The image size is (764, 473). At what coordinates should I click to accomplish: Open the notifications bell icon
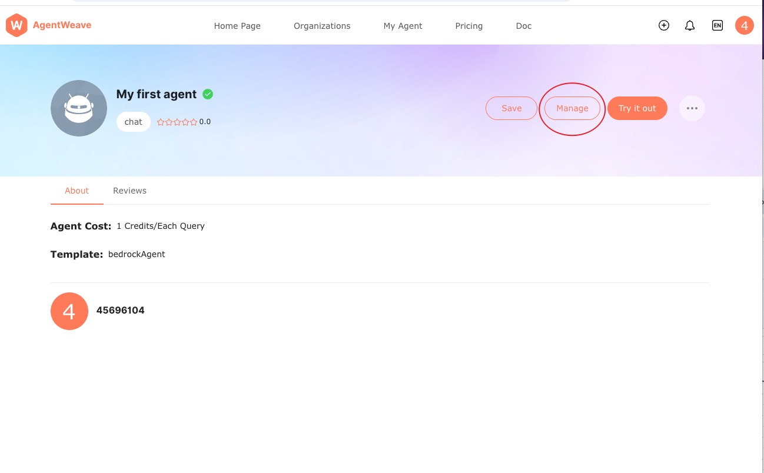pyautogui.click(x=689, y=25)
